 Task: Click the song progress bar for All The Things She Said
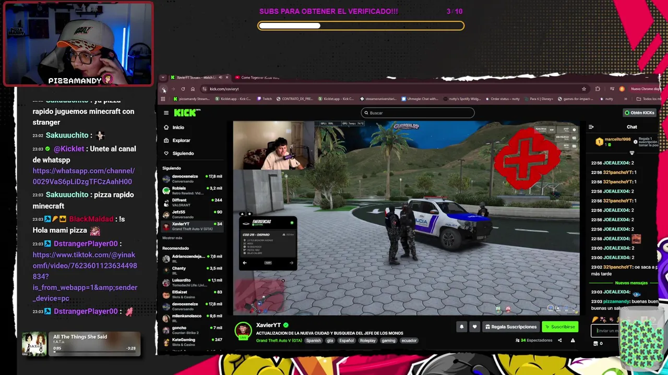(94, 352)
